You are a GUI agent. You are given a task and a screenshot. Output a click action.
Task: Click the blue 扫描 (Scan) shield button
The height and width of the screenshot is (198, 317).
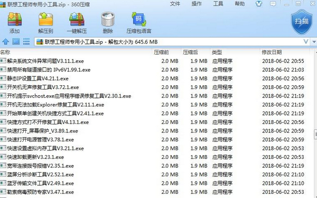click(302, 22)
